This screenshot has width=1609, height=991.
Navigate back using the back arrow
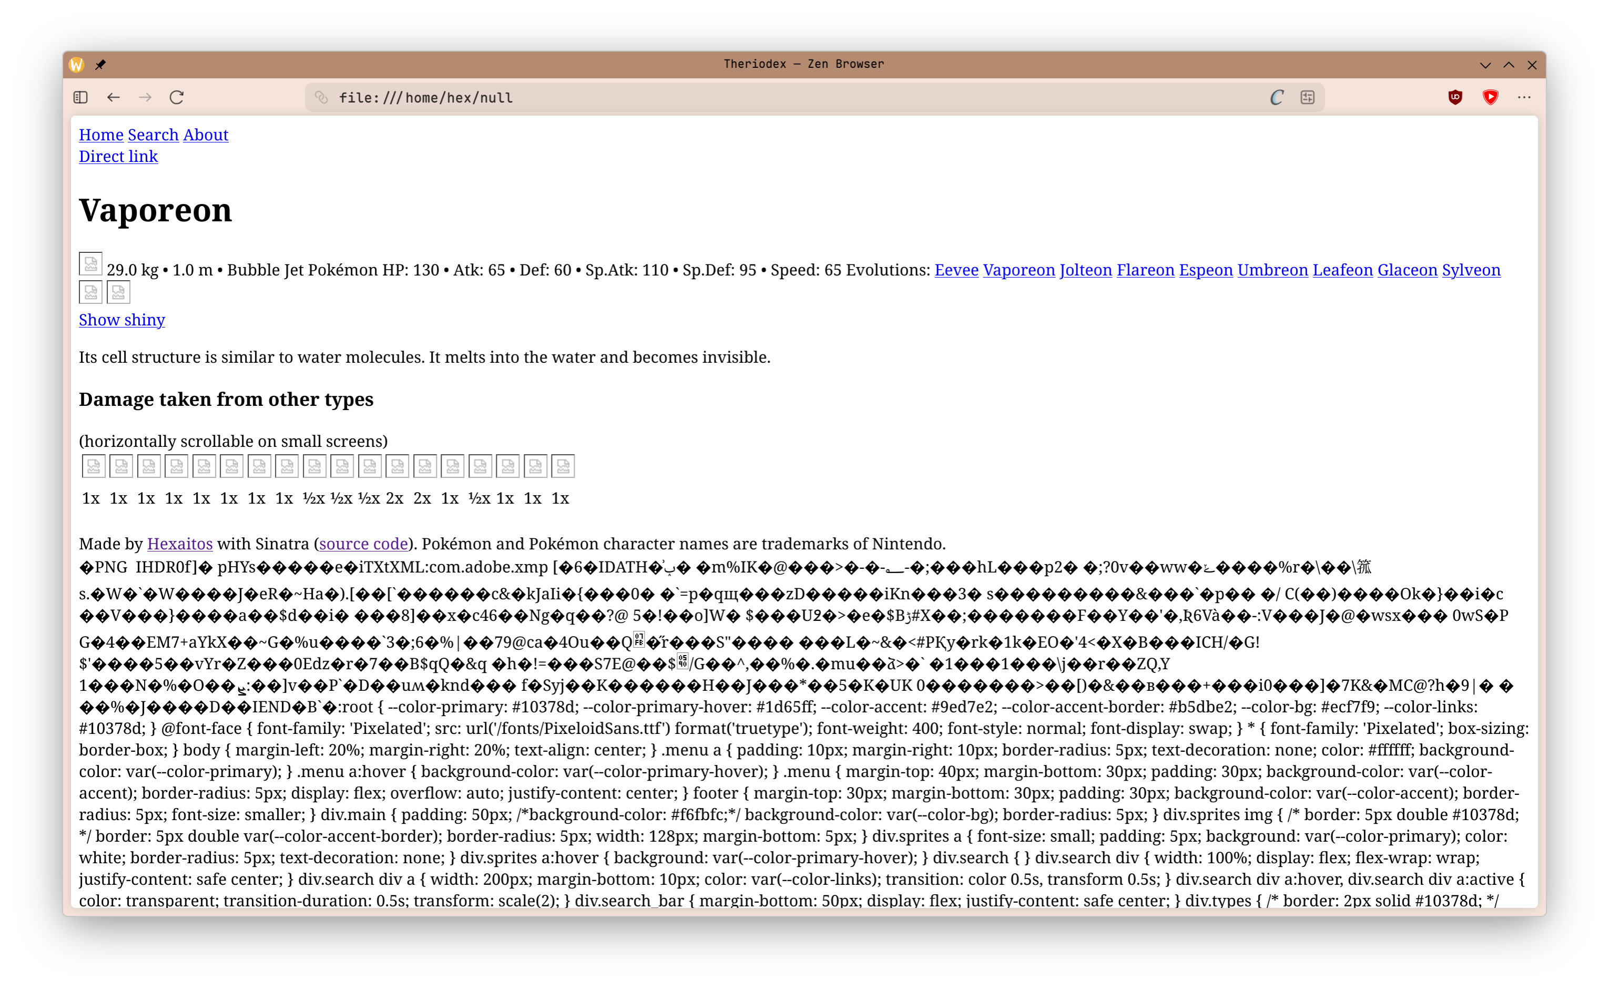pos(114,97)
